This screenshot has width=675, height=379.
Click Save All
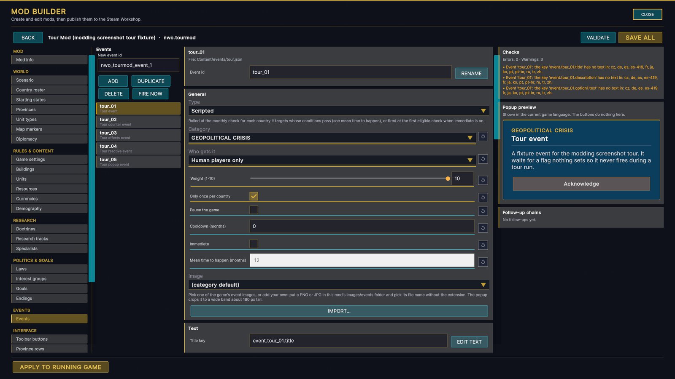[640, 37]
